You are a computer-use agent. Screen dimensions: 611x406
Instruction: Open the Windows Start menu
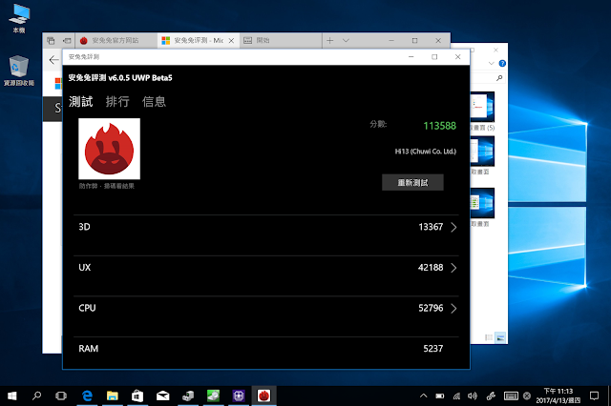12,396
